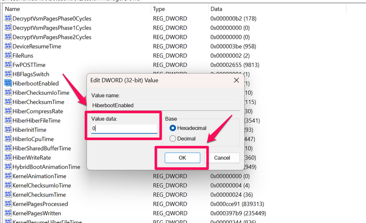Close the Edit DWORD dialog window
Viewport: 366px width, 223px height.
click(236, 80)
